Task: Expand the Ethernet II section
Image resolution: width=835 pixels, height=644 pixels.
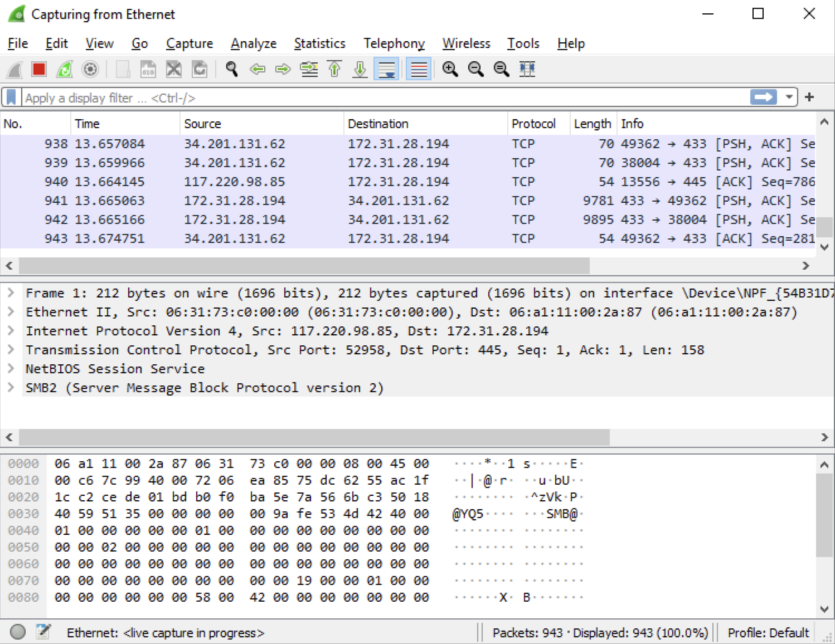Action: pos(11,311)
